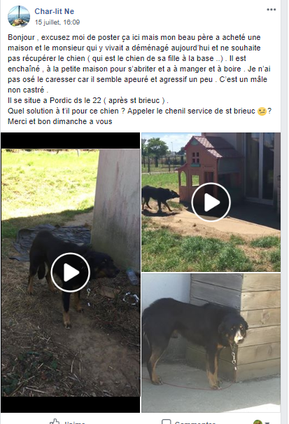Screen dimensions: 289x424
Task: Click the line mentioning Pordic ds le 22
Action: pyautogui.click(x=88, y=100)
